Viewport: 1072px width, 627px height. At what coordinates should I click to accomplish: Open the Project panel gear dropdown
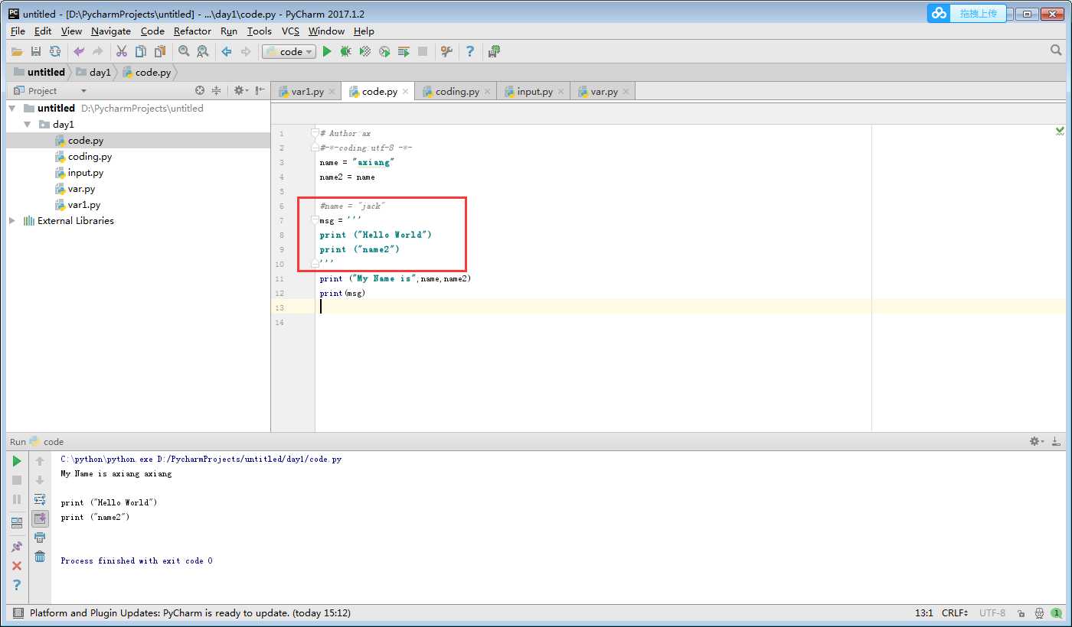pyautogui.click(x=240, y=90)
